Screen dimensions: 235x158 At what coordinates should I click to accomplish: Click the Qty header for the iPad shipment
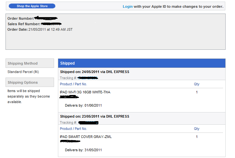(196, 84)
